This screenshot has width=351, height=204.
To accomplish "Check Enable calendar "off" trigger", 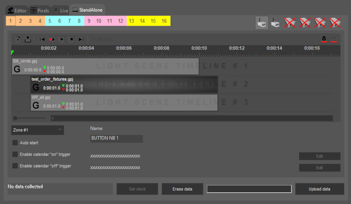I will (x=15, y=166).
